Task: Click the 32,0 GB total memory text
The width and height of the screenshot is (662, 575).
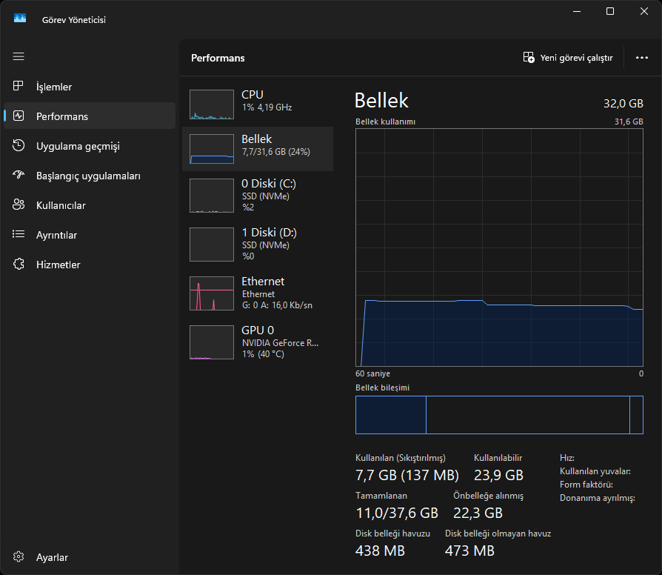Action: [x=623, y=103]
